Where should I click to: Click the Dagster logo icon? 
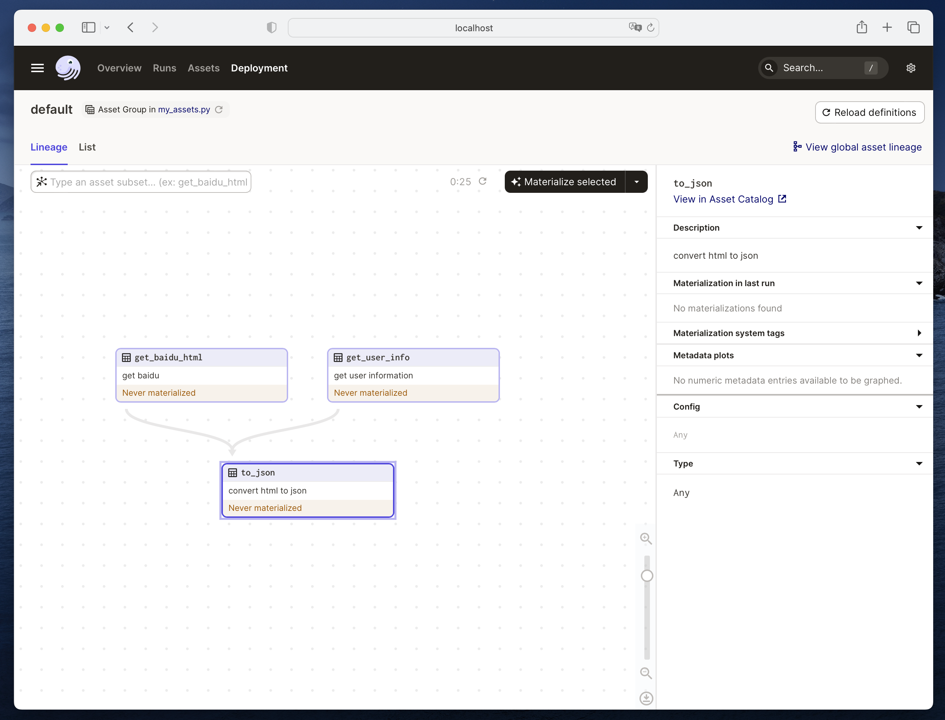68,68
